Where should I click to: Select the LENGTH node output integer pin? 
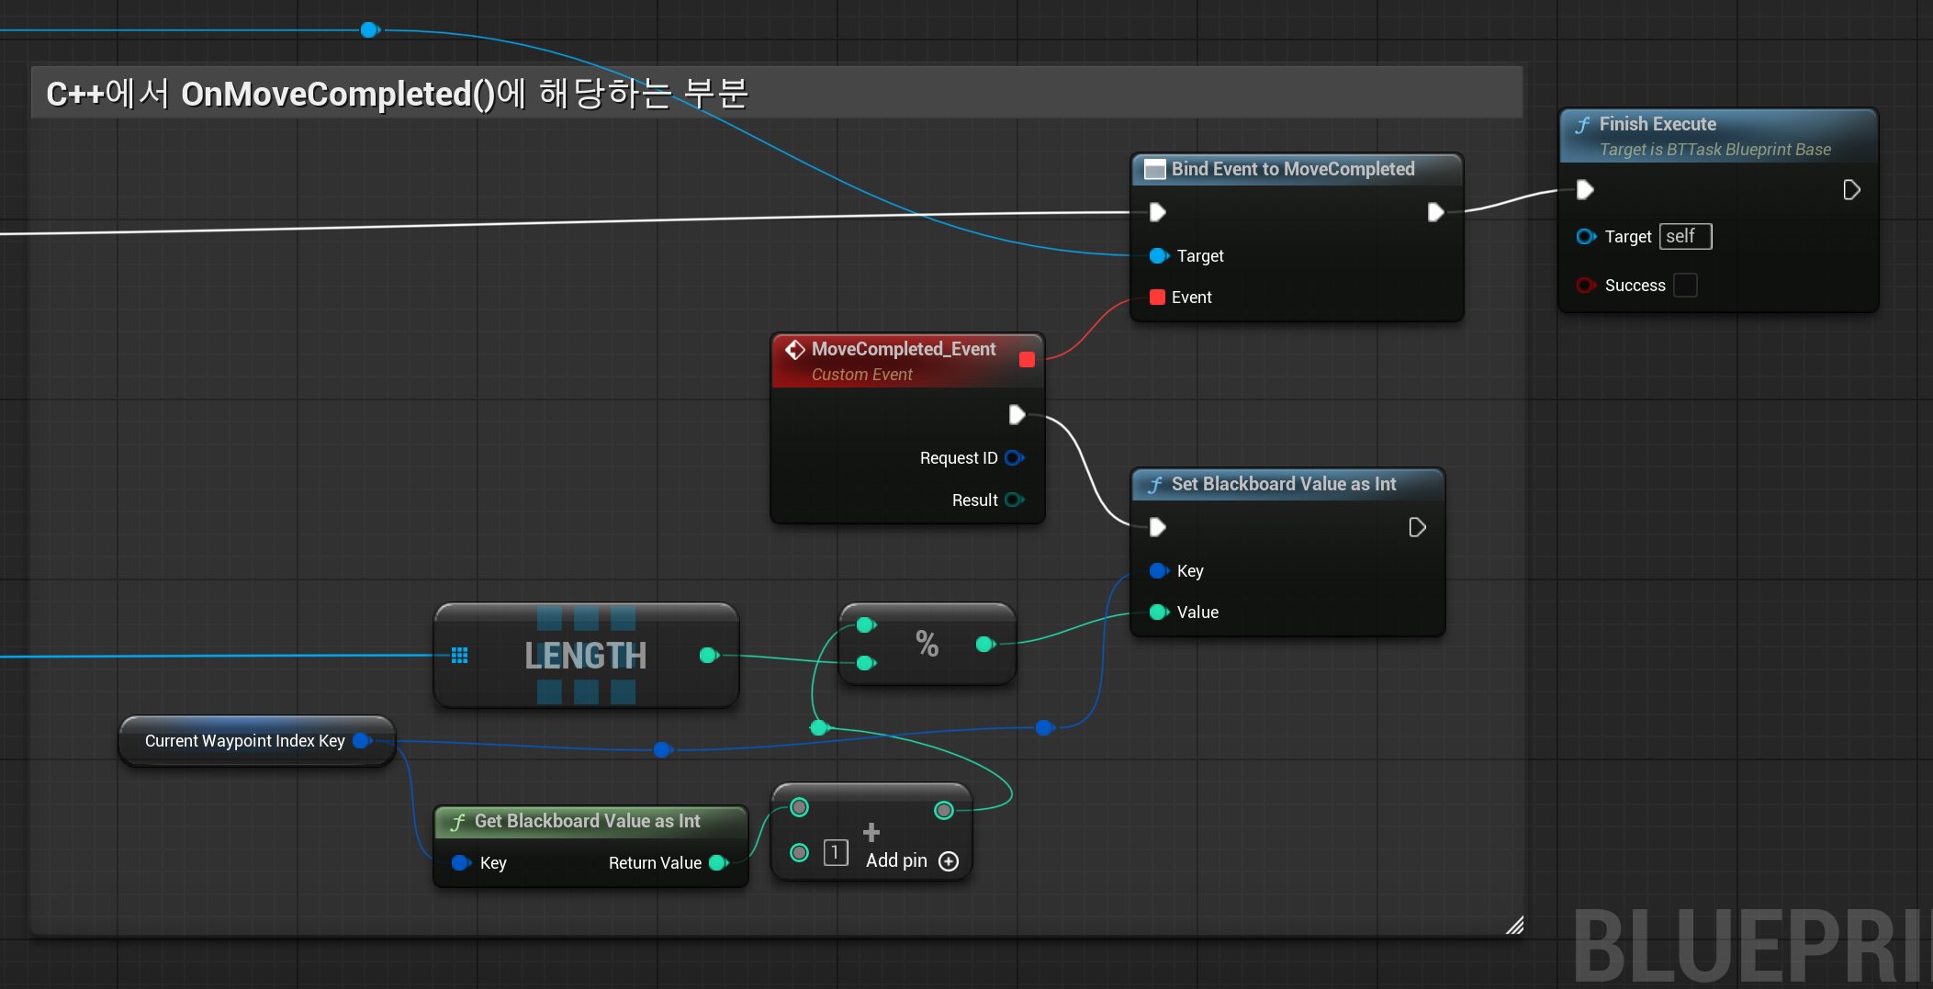click(x=709, y=655)
